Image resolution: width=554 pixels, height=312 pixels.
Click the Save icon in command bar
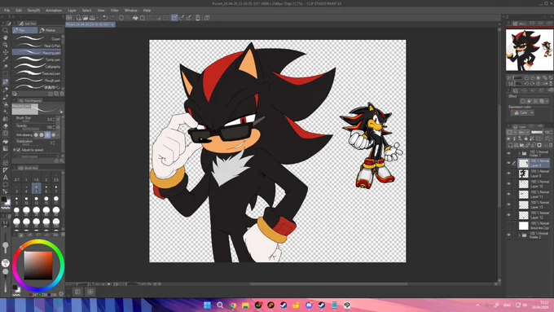point(92,18)
